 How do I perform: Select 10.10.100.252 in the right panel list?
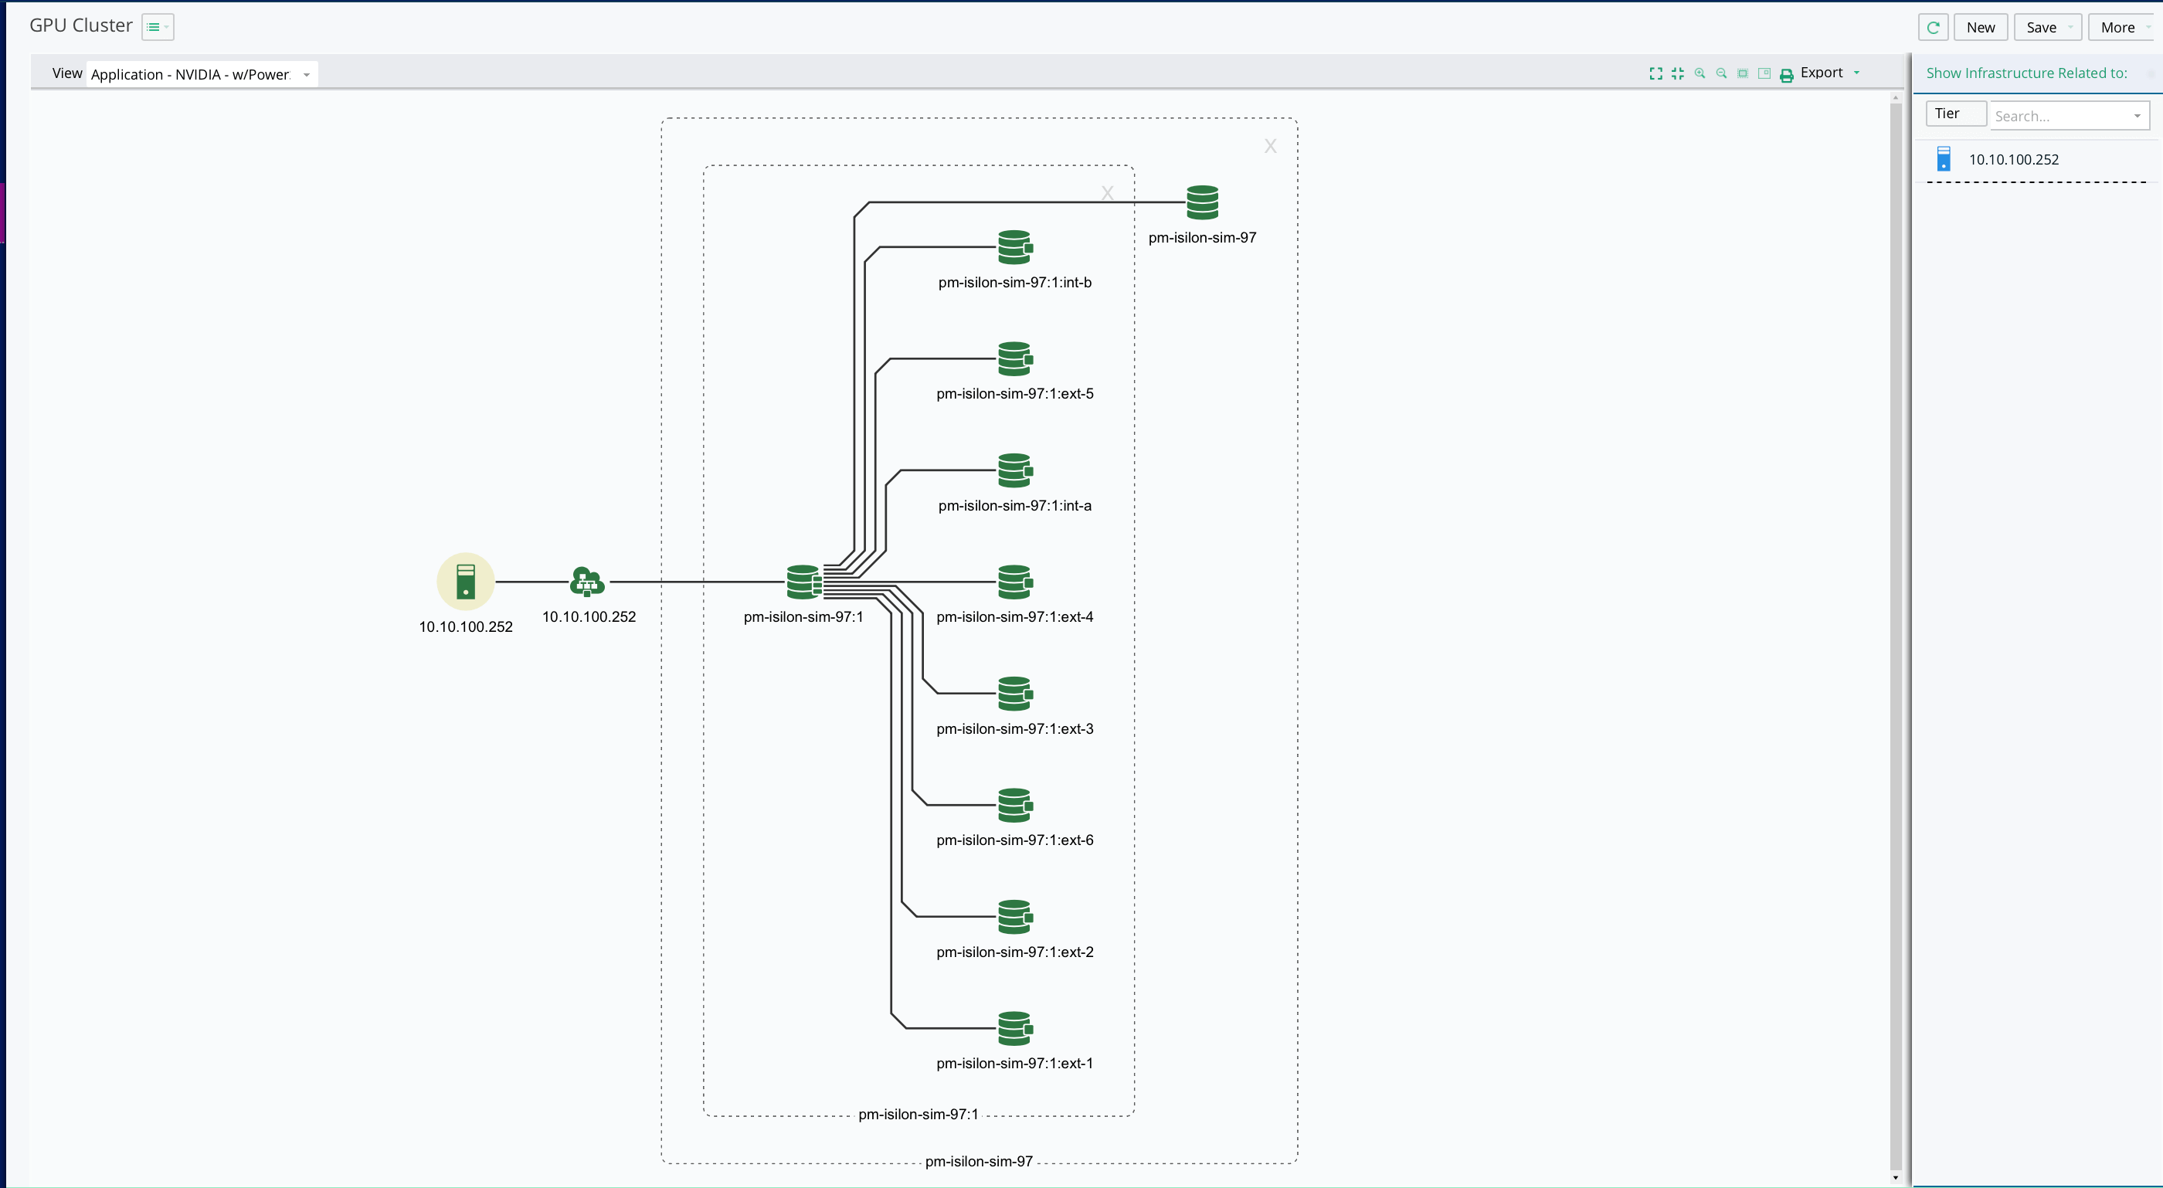pyautogui.click(x=2012, y=160)
